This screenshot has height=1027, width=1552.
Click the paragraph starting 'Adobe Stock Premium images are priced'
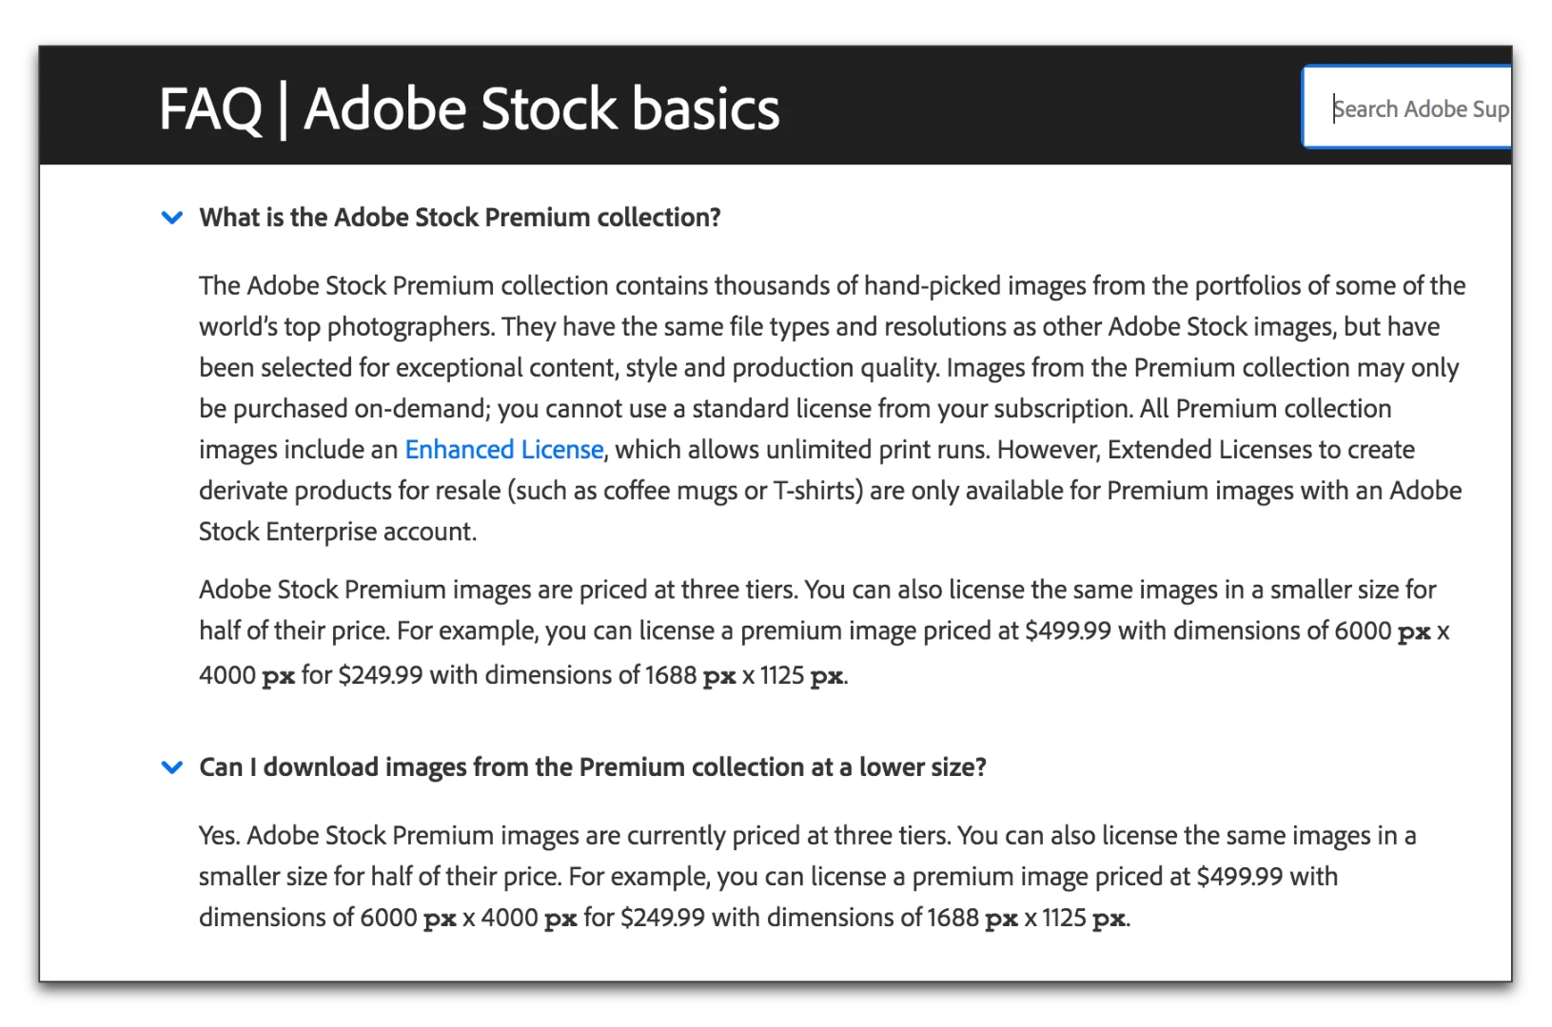(x=816, y=631)
